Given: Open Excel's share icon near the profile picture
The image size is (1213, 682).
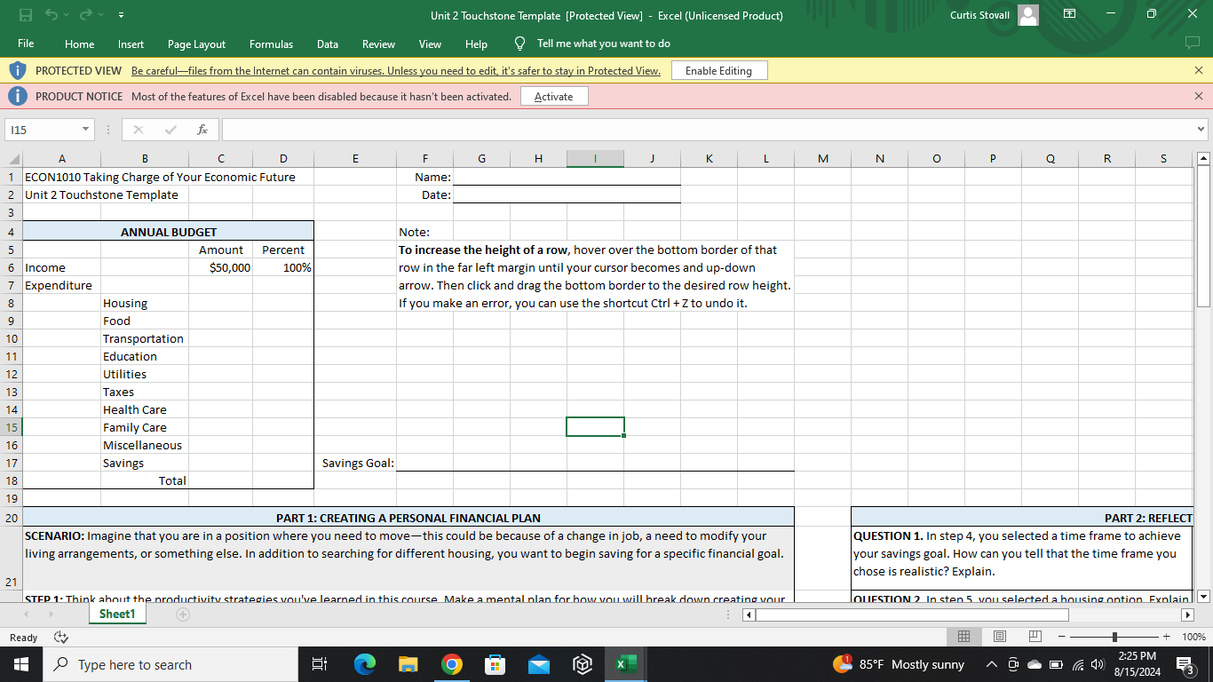Looking at the screenshot, I should coord(1069,15).
